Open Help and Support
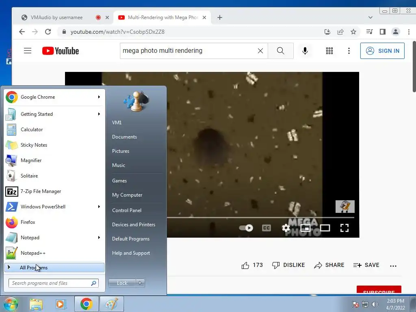416x312 pixels. (131, 253)
